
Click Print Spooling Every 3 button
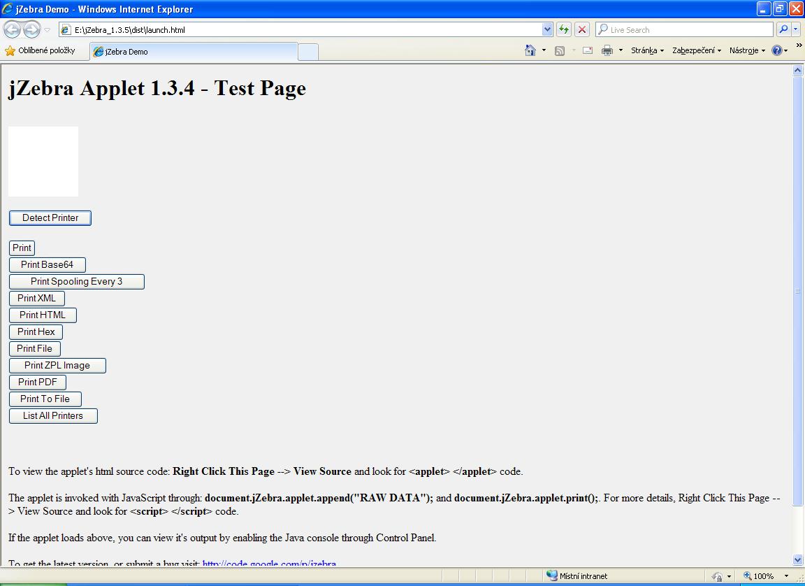point(76,281)
